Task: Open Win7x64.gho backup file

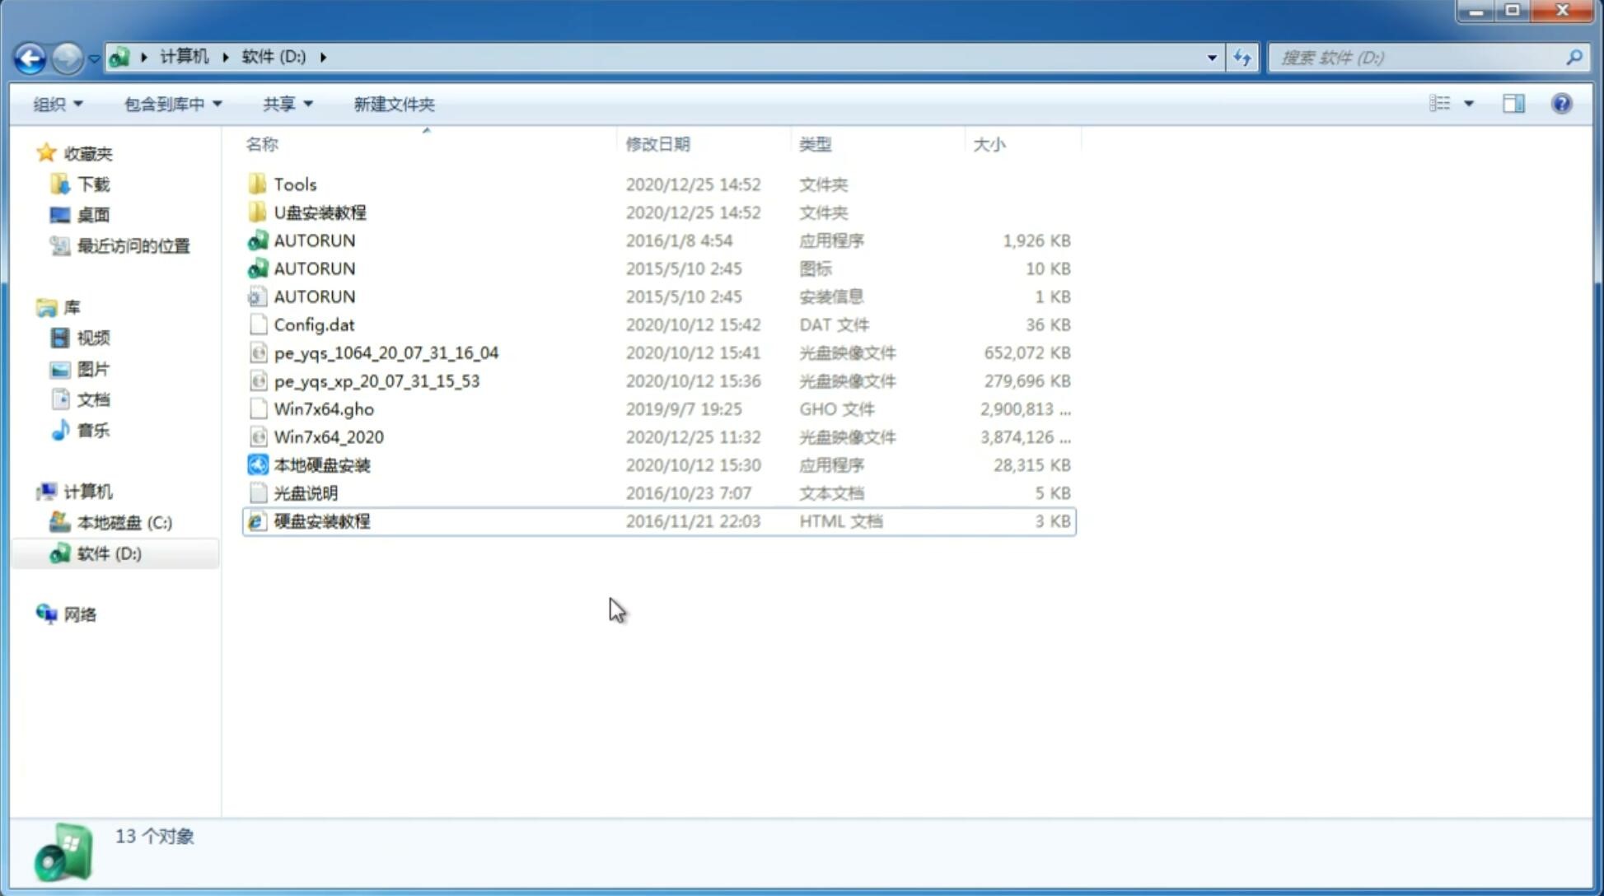Action: coord(325,408)
